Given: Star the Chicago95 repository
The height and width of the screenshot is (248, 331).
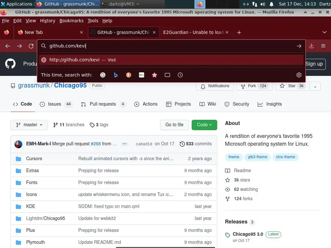Looking at the screenshot, I should point(293,86).
